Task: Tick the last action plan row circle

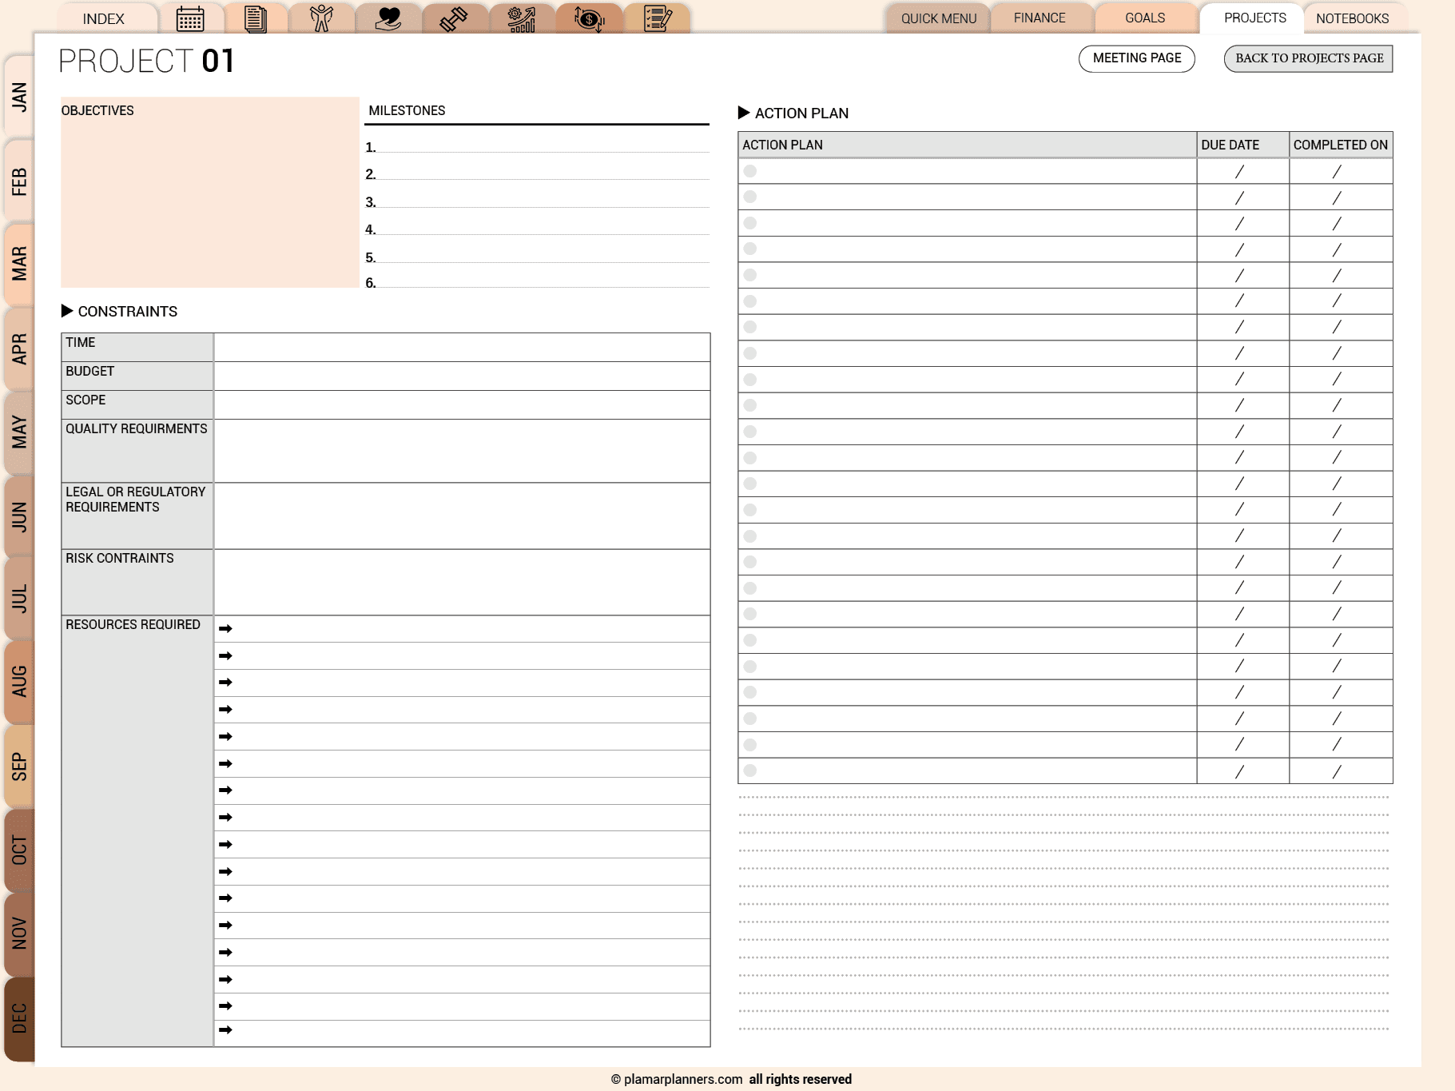Action: tap(749, 770)
